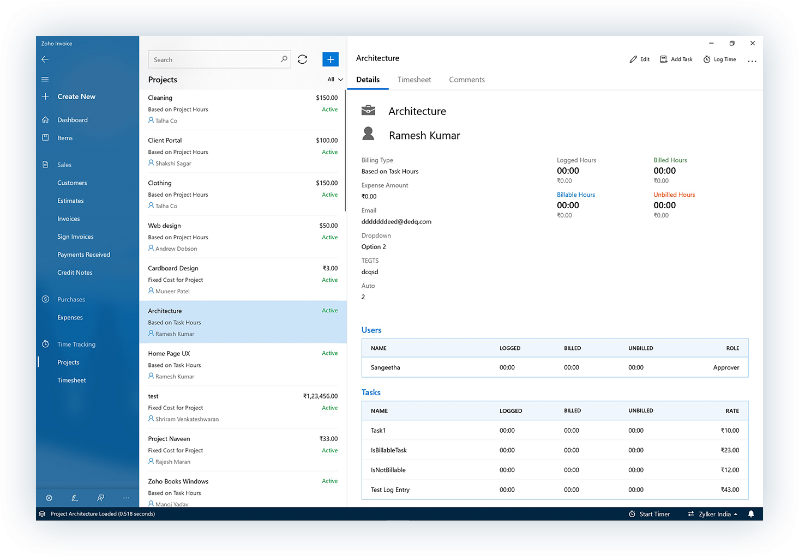Click the refresh icon next to the search bar
Viewport: 799px width, 556px height.
(302, 59)
